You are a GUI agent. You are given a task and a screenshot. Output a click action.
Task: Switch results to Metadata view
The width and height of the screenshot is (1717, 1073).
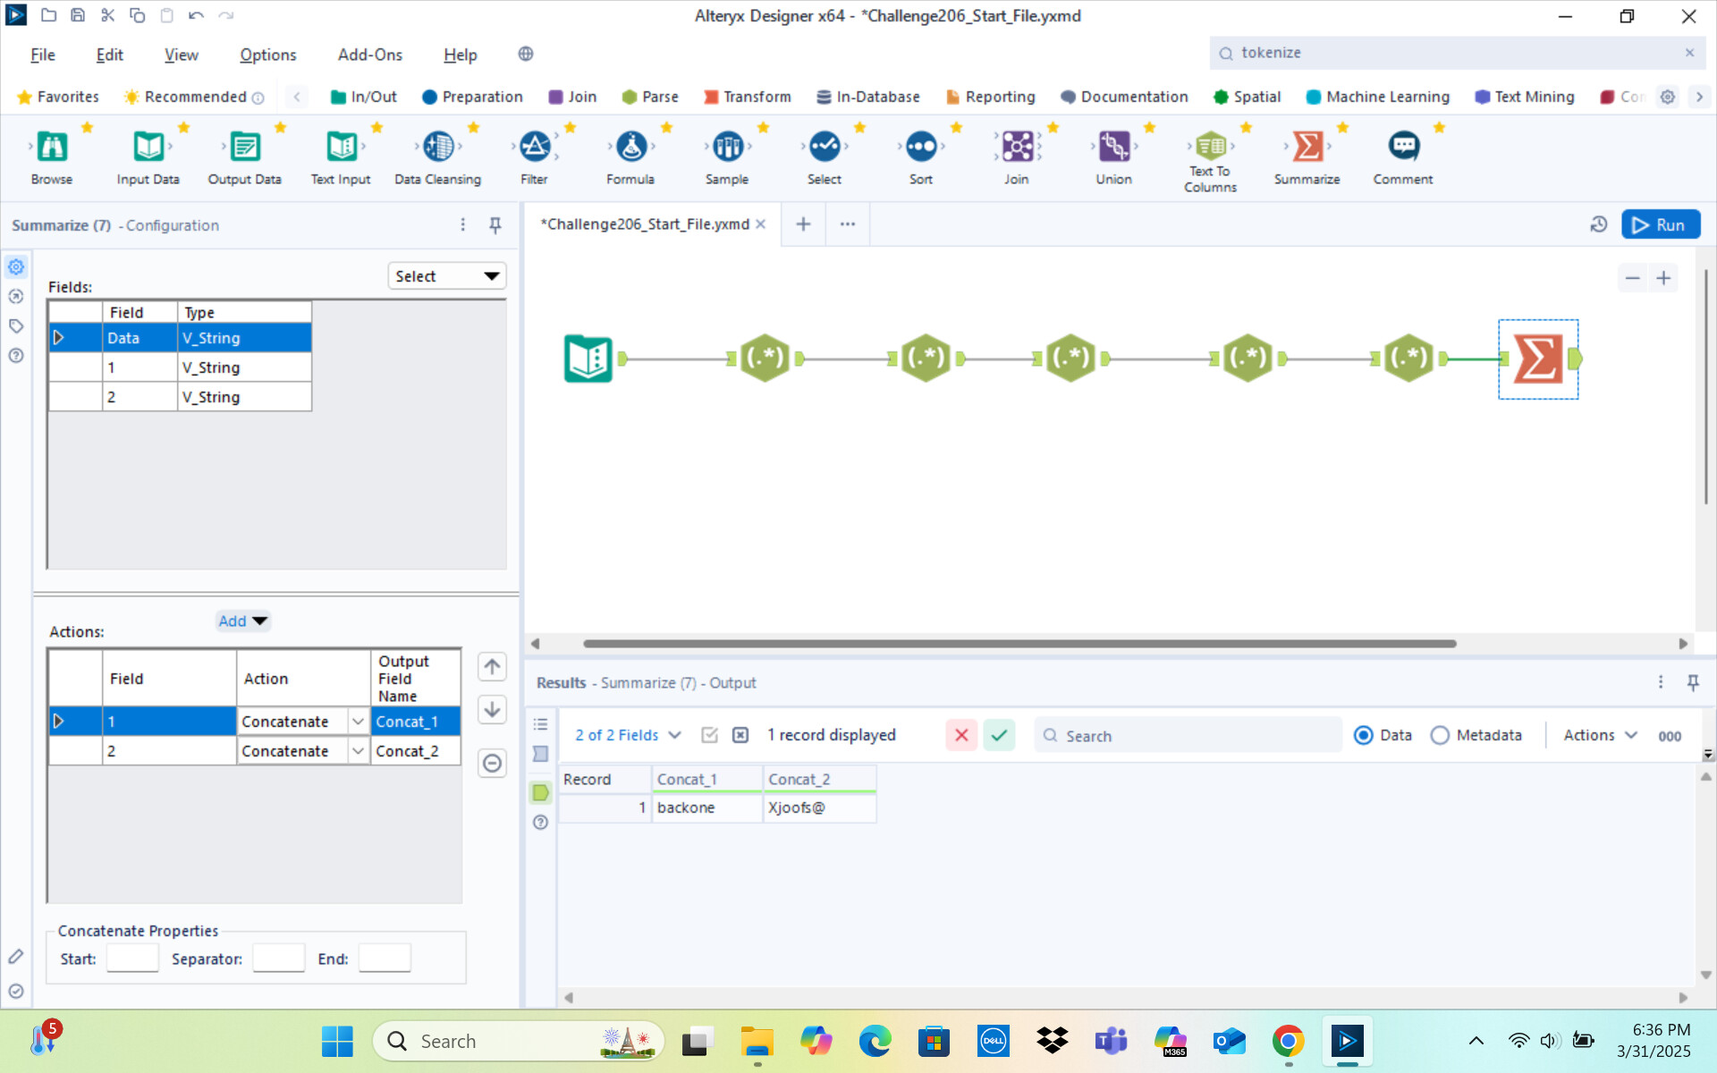pos(1440,735)
